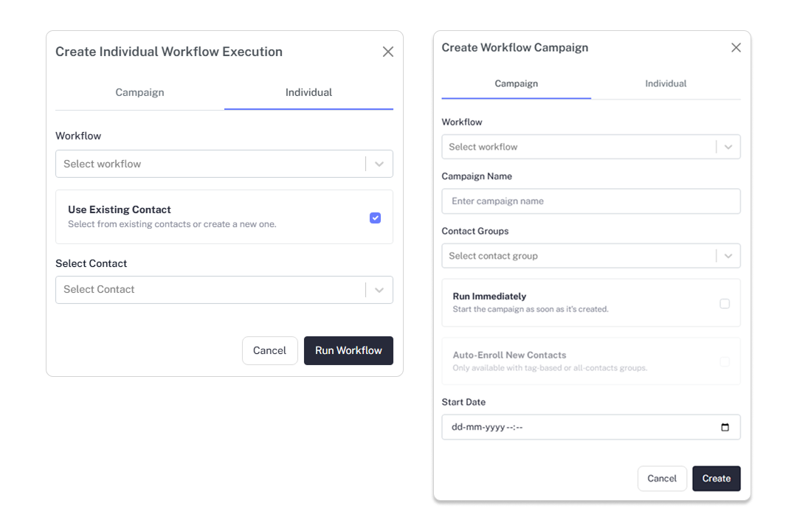The width and height of the screenshot is (797, 531).
Task: Uncheck the Use Existing Contact checkbox
Action: (x=376, y=218)
